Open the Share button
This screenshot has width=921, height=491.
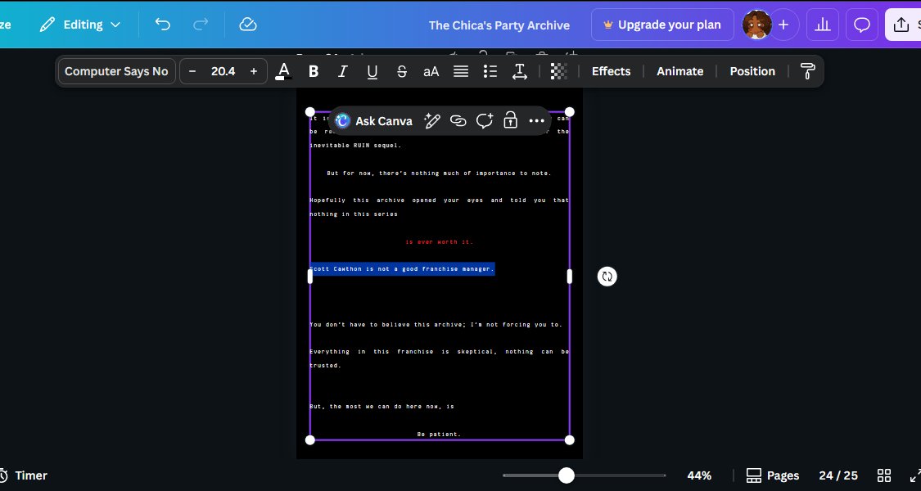coord(903,25)
